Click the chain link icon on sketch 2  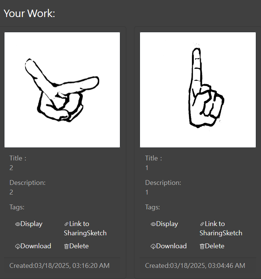click(66, 224)
